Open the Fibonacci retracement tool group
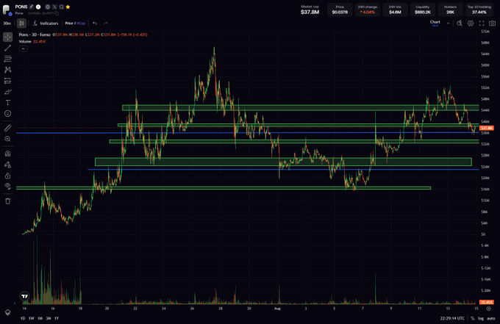 coord(8,59)
